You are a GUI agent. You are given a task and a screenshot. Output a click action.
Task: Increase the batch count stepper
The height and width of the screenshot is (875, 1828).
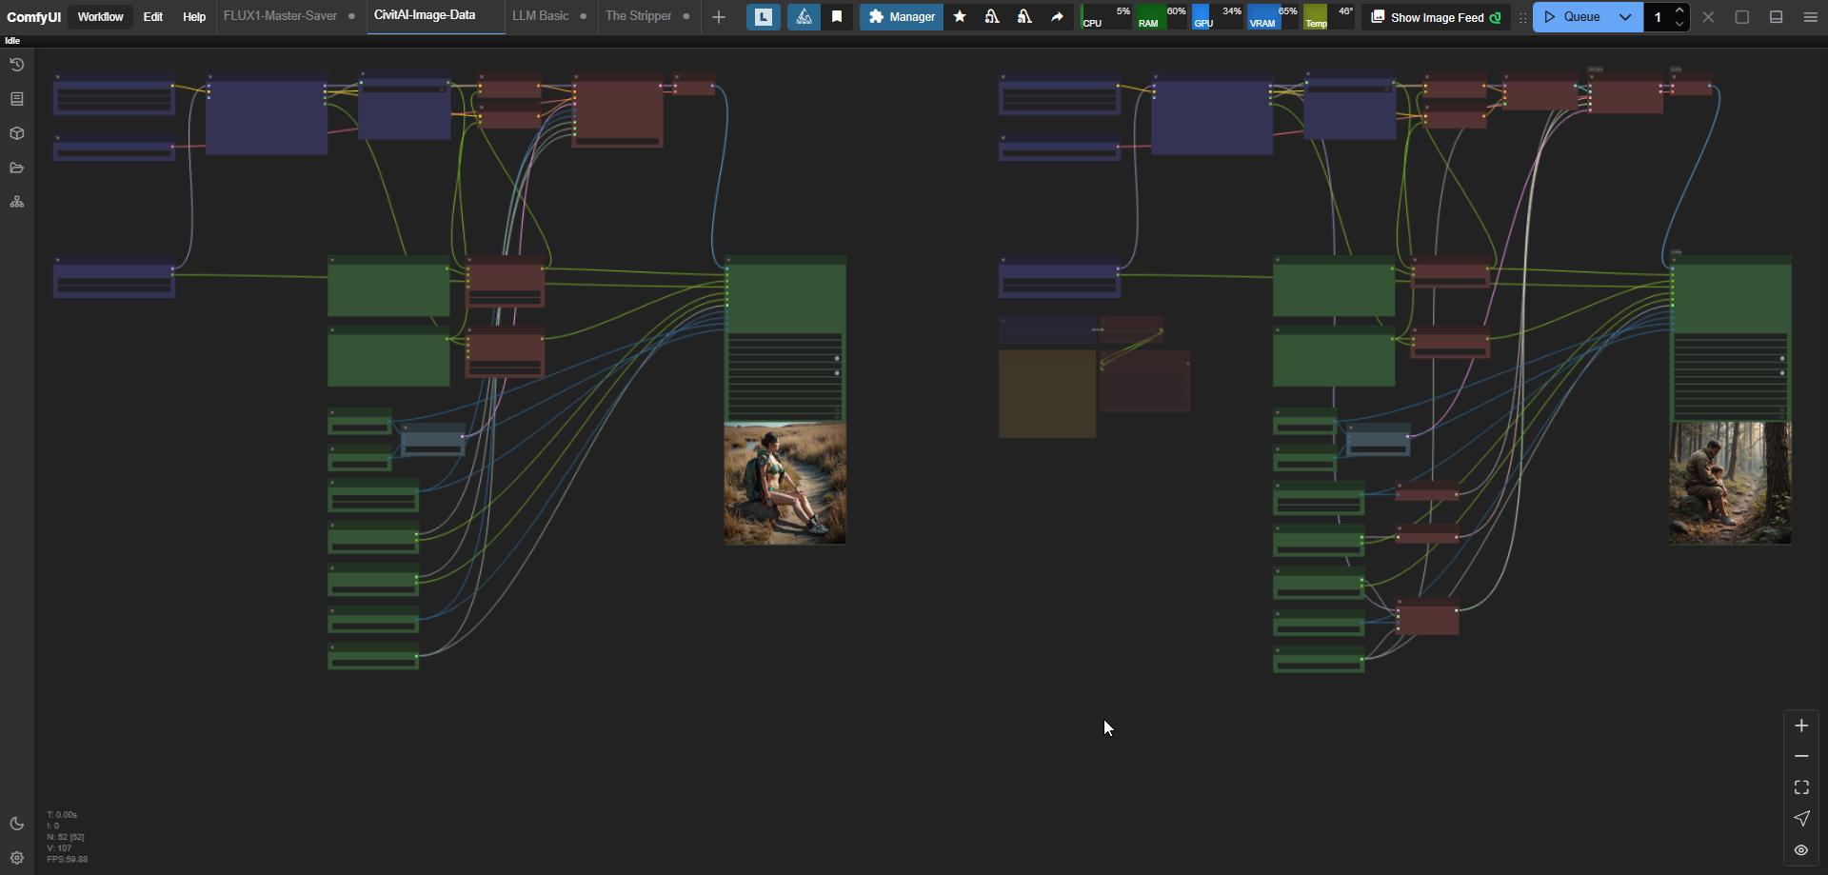click(1679, 10)
